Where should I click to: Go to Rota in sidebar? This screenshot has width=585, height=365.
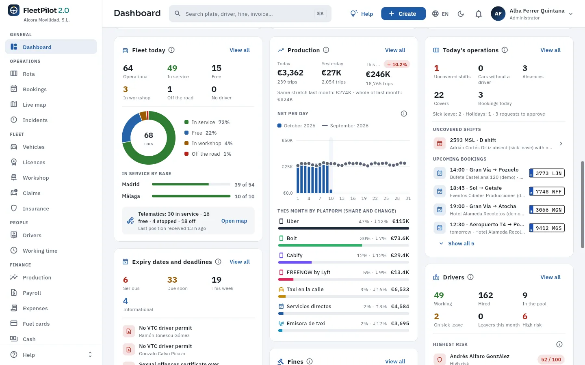pos(51,74)
